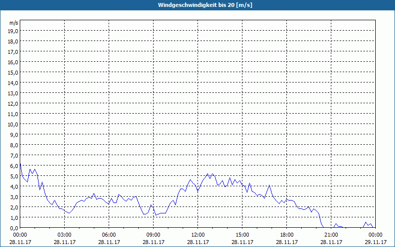
Task: Select the '14,0' y-axis label
Action: pyautogui.click(x=13, y=83)
